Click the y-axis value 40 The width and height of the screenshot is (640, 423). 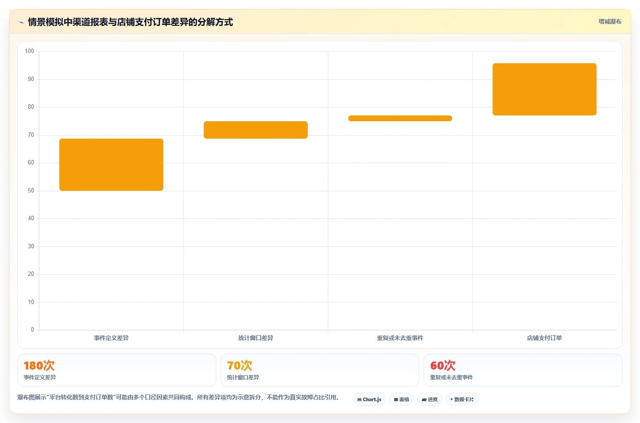[31, 218]
